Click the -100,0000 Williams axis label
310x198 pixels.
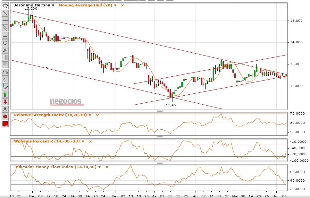(x=299, y=160)
